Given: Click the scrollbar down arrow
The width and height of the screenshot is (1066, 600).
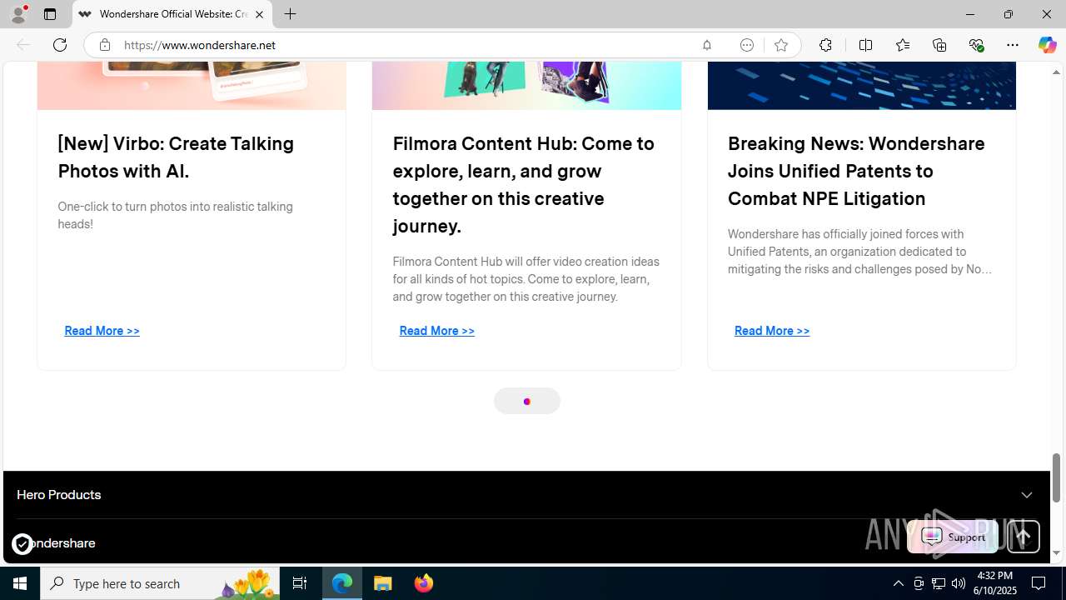Looking at the screenshot, I should click(1057, 553).
